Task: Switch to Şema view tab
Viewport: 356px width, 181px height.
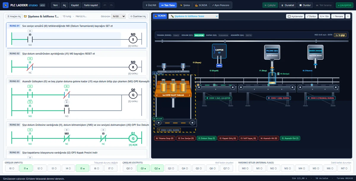Action: point(185,5)
